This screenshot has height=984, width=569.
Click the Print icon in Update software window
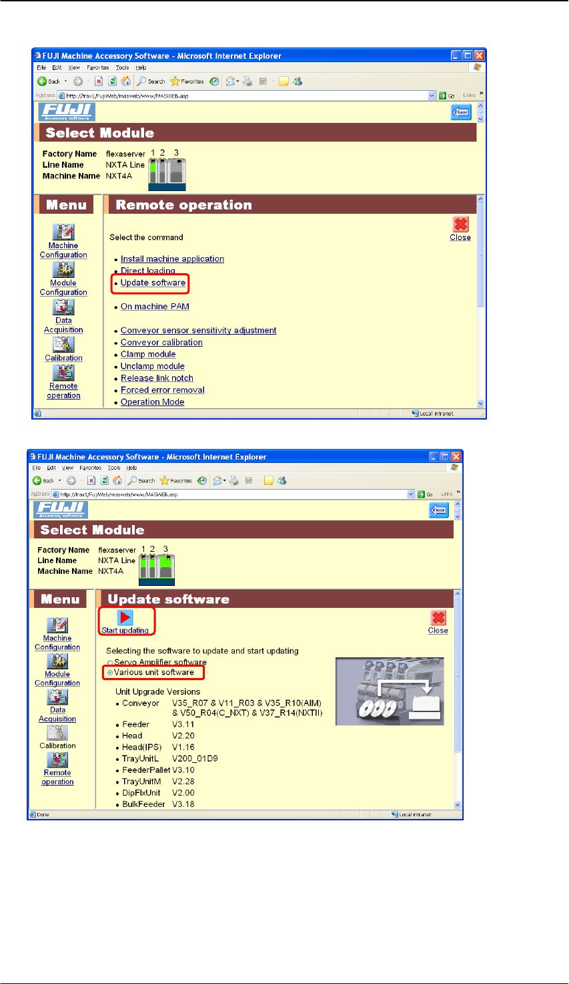[234, 480]
